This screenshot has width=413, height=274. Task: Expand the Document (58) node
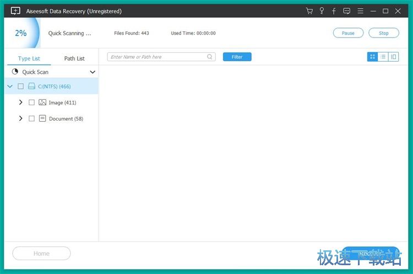(20, 119)
